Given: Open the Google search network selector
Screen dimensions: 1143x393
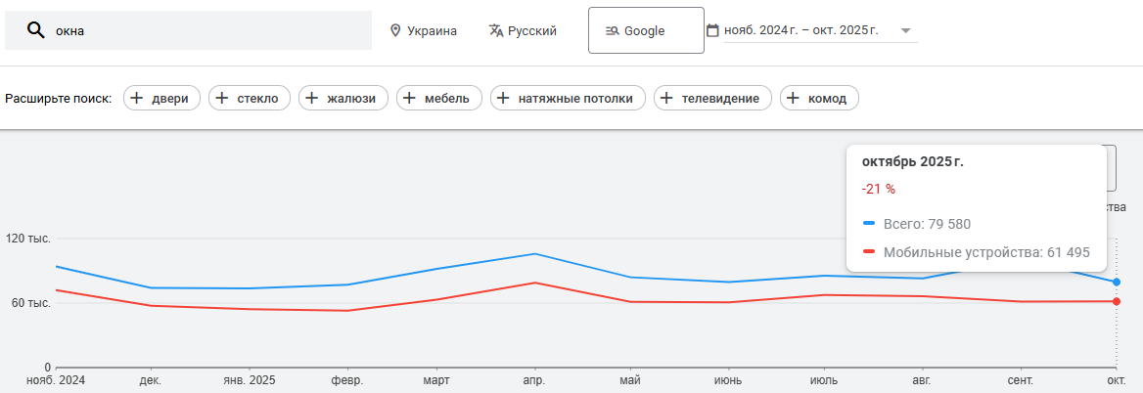Looking at the screenshot, I should (x=646, y=30).
